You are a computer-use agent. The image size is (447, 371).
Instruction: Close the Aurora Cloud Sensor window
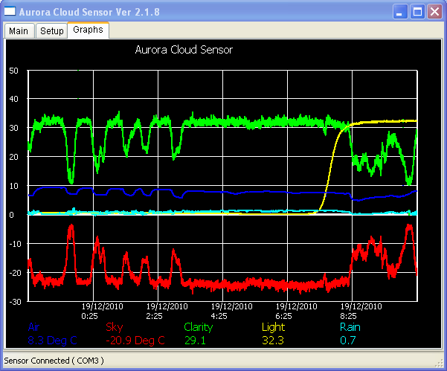[434, 11]
